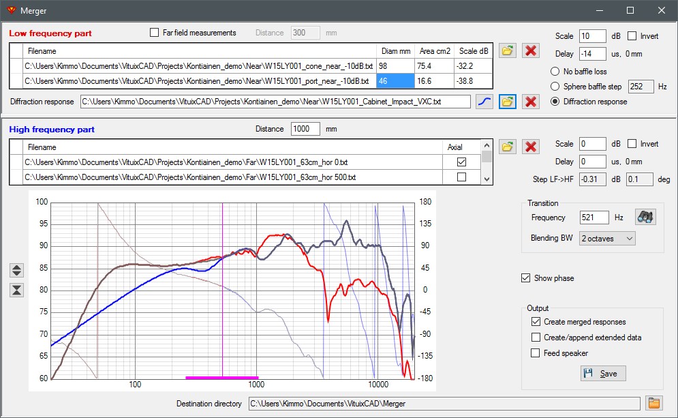Mark hor 500.txt file as Axial
The width and height of the screenshot is (678, 418).
click(462, 177)
